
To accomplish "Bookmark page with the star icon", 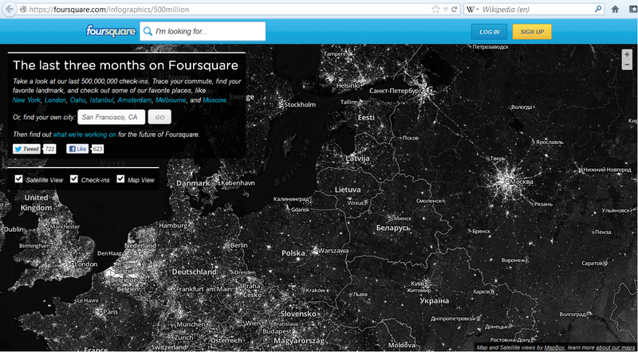I will (x=435, y=9).
